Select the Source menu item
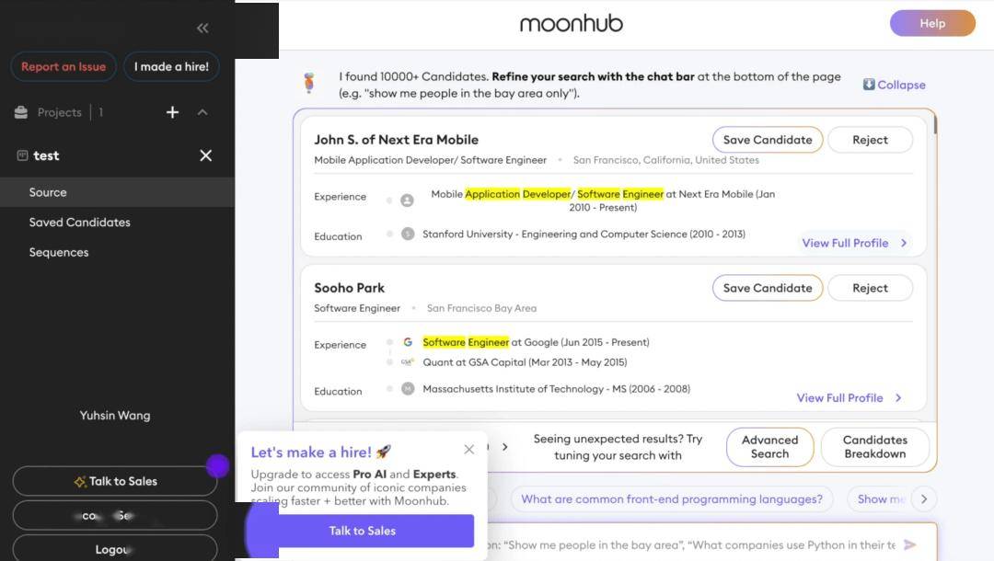994x561 pixels. (x=117, y=192)
